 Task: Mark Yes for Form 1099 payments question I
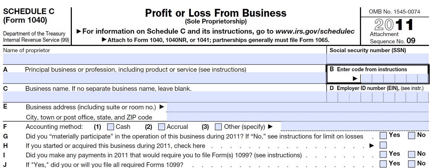coord(383,154)
